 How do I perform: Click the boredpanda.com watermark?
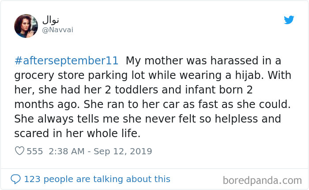coord(262,180)
